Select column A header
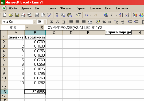144x101 pixels. [16, 33]
